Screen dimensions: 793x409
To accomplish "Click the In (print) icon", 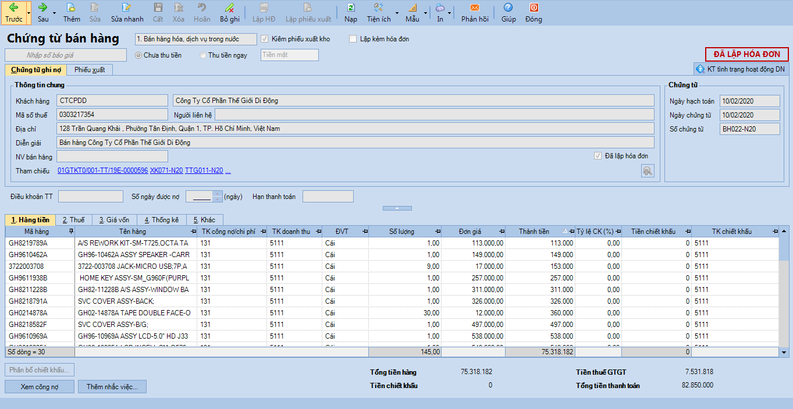I will pyautogui.click(x=440, y=12).
